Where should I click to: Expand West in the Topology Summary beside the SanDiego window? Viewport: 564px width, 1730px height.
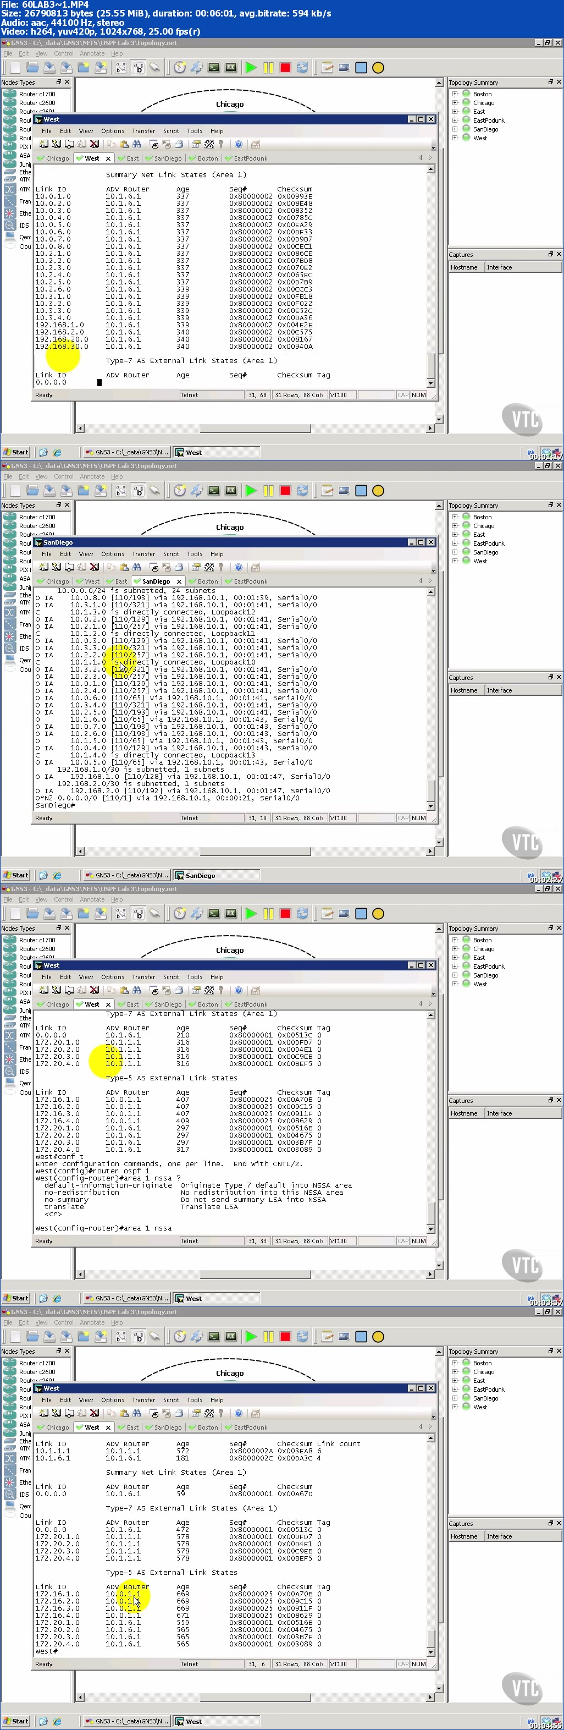point(455,561)
